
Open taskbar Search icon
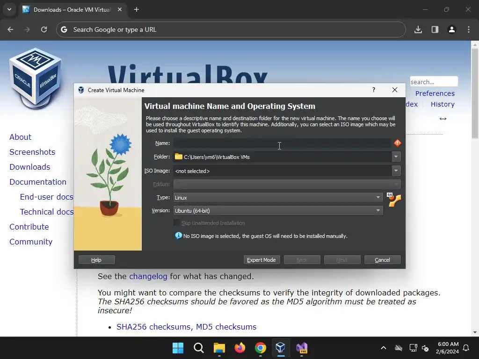pyautogui.click(x=198, y=348)
